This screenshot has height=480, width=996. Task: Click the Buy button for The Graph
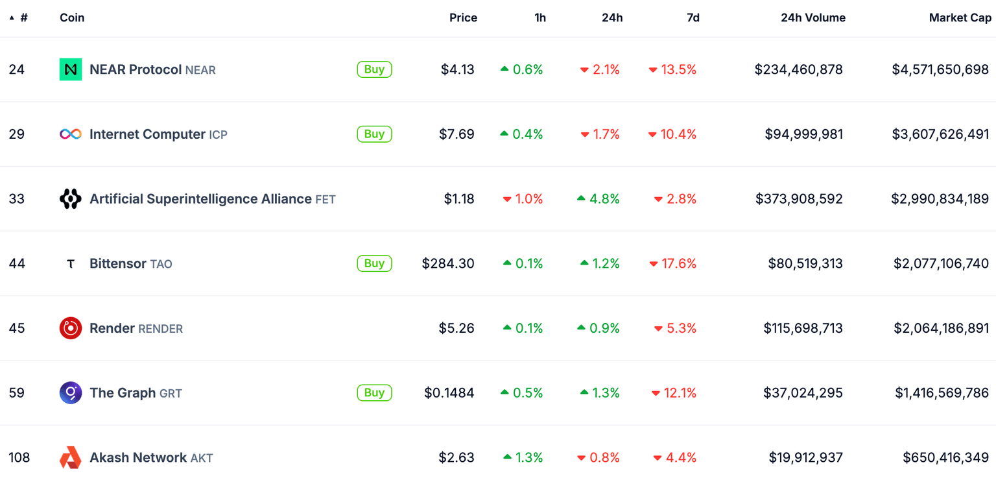tap(374, 392)
